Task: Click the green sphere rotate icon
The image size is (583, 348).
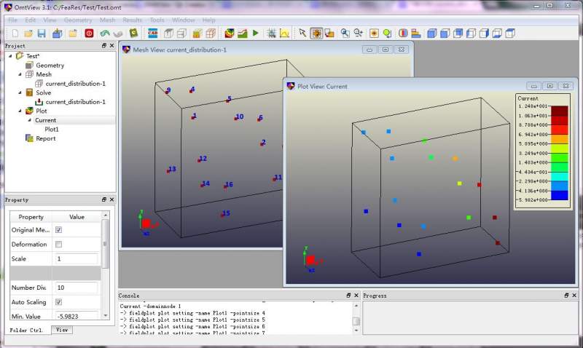Action: [x=387, y=33]
